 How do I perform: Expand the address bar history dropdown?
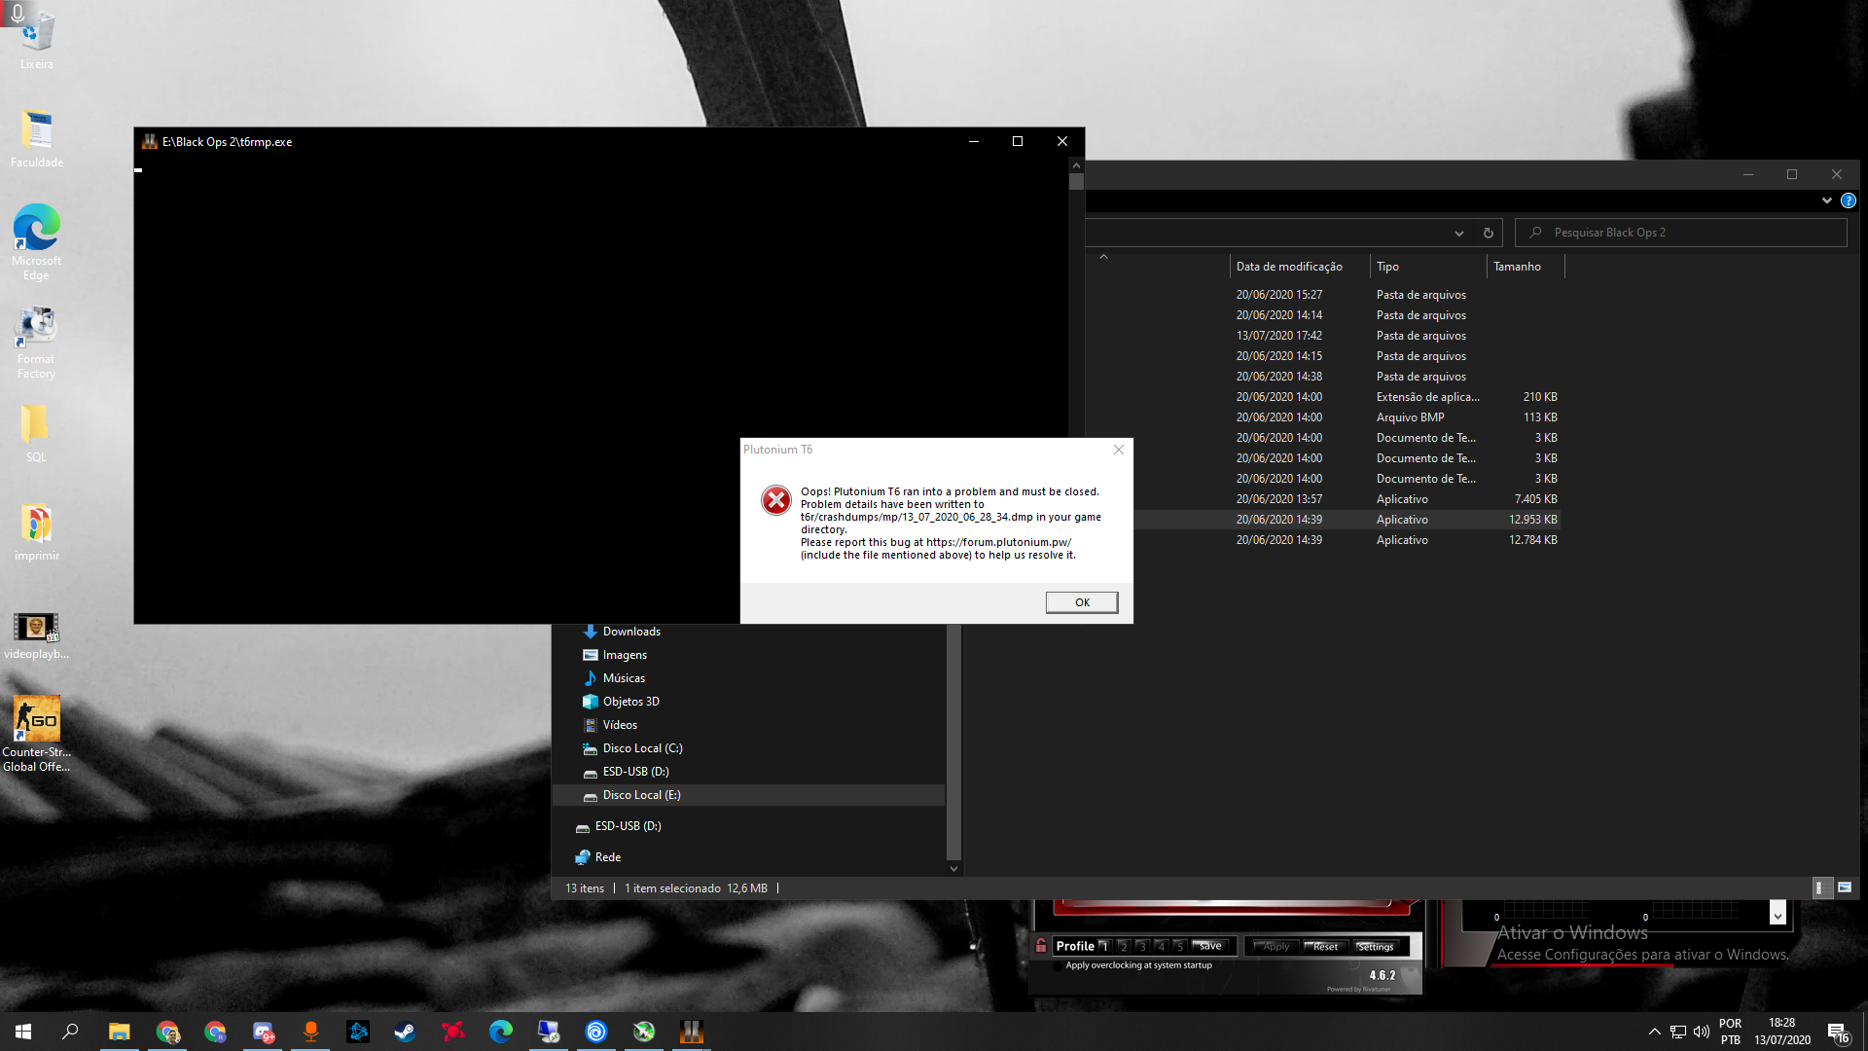click(1458, 233)
